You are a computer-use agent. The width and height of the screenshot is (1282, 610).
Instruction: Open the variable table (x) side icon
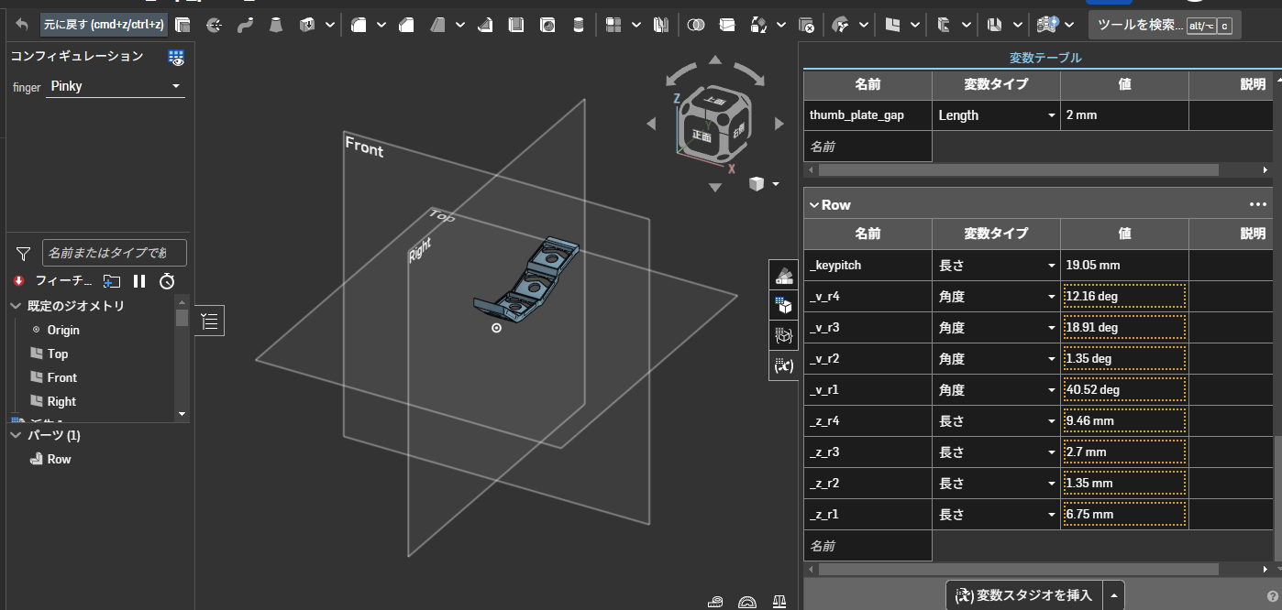(784, 366)
